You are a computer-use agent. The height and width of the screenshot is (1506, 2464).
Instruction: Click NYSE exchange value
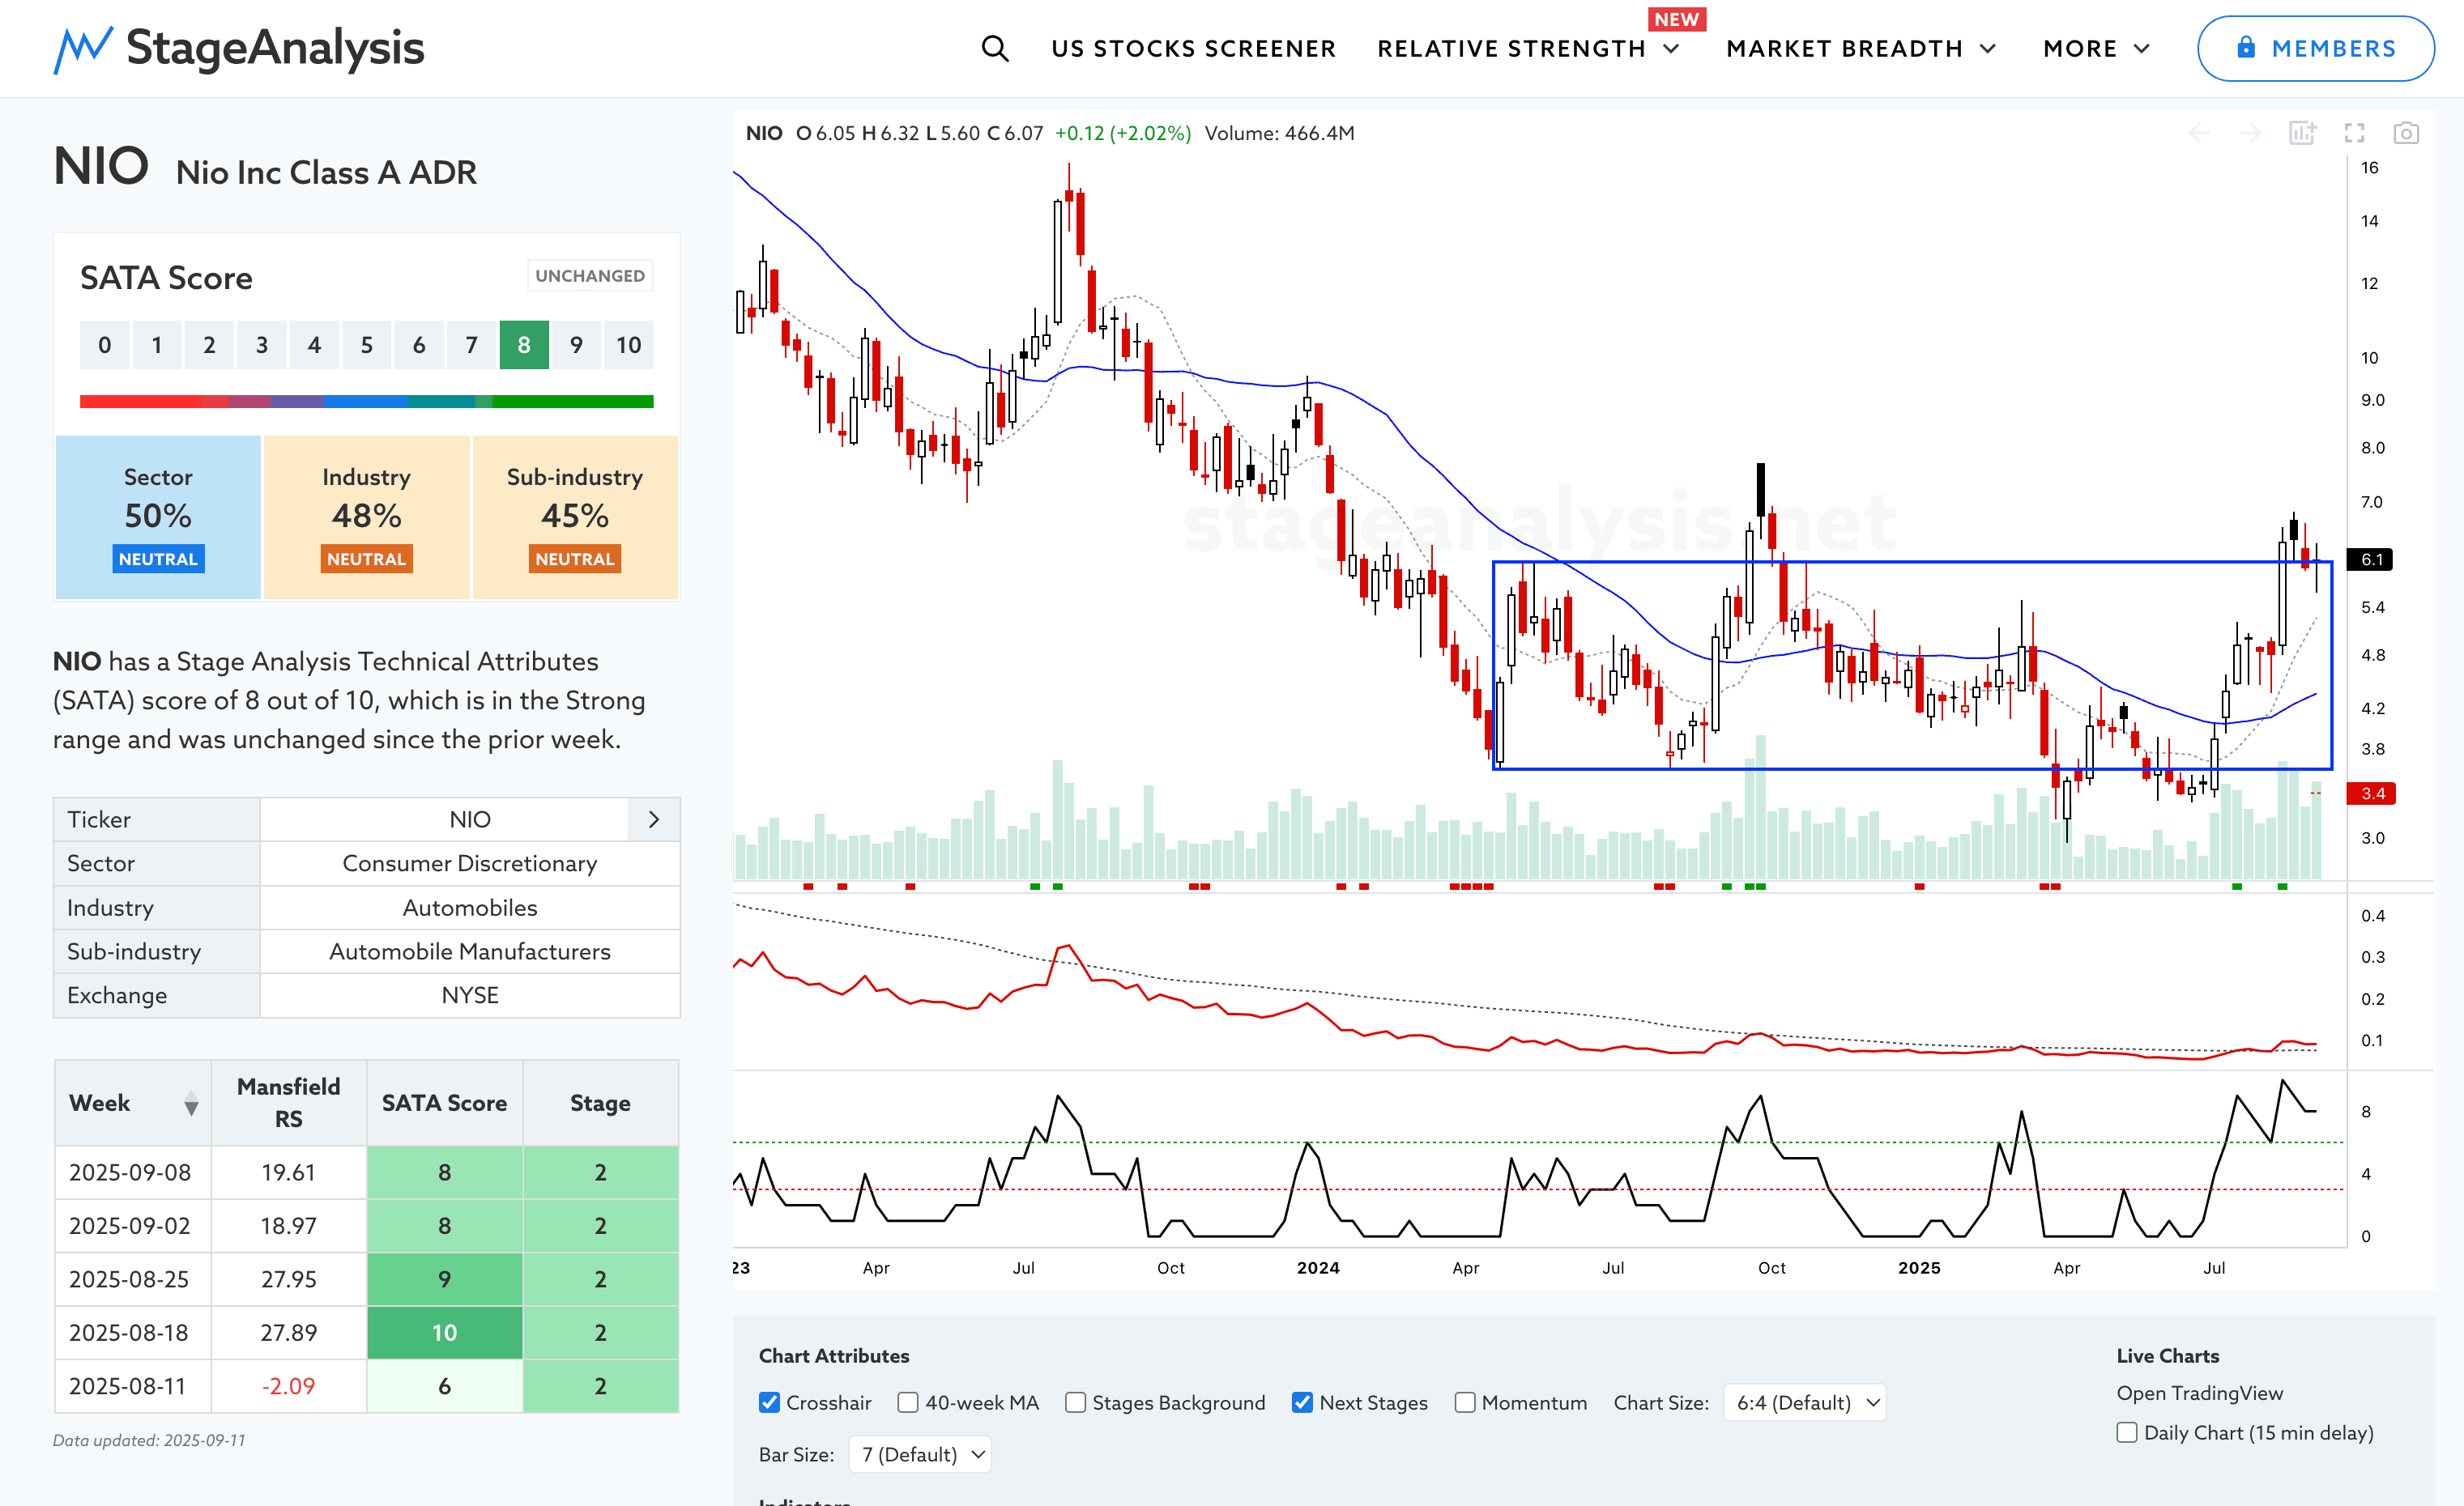(x=469, y=995)
